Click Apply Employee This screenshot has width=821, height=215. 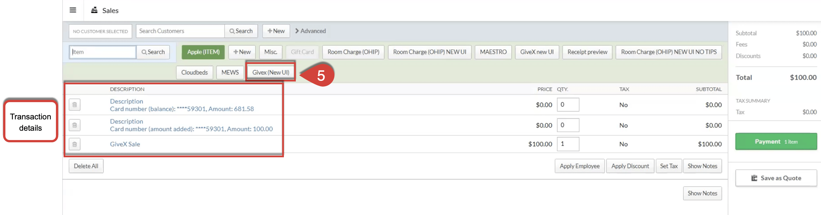point(580,166)
